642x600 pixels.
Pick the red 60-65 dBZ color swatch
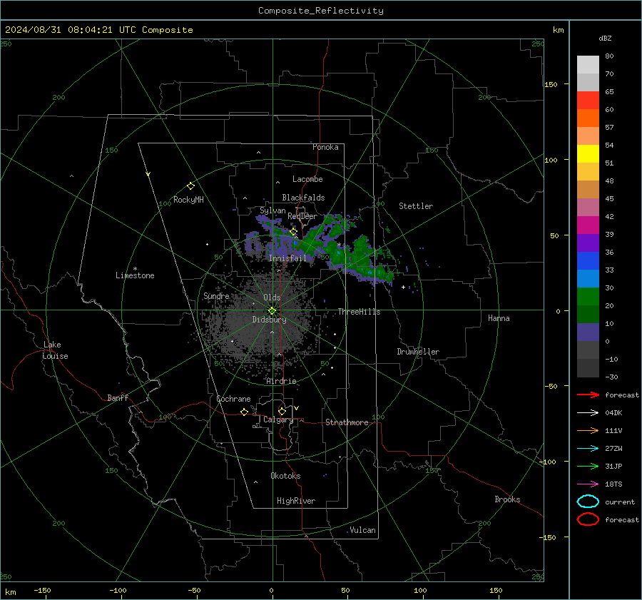[588, 101]
